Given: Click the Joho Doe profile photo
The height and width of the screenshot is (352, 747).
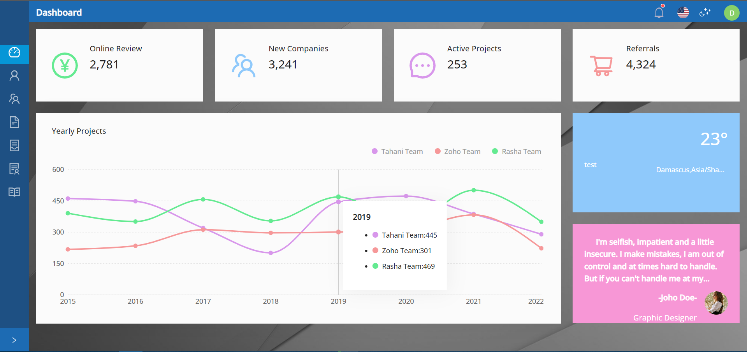Looking at the screenshot, I should (716, 303).
